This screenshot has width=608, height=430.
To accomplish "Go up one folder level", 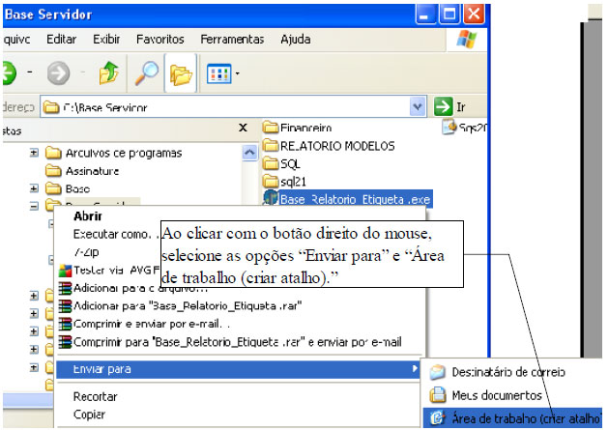I will (x=108, y=72).
